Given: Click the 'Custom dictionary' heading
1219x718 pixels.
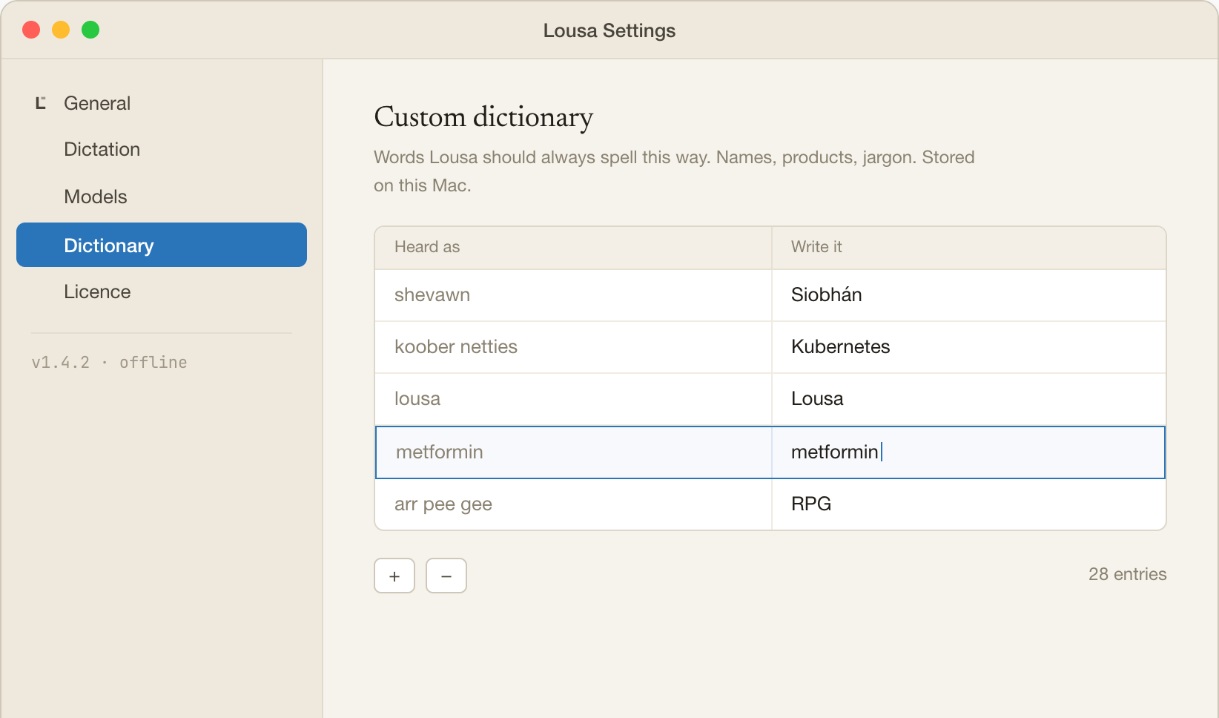Looking at the screenshot, I should 483,117.
